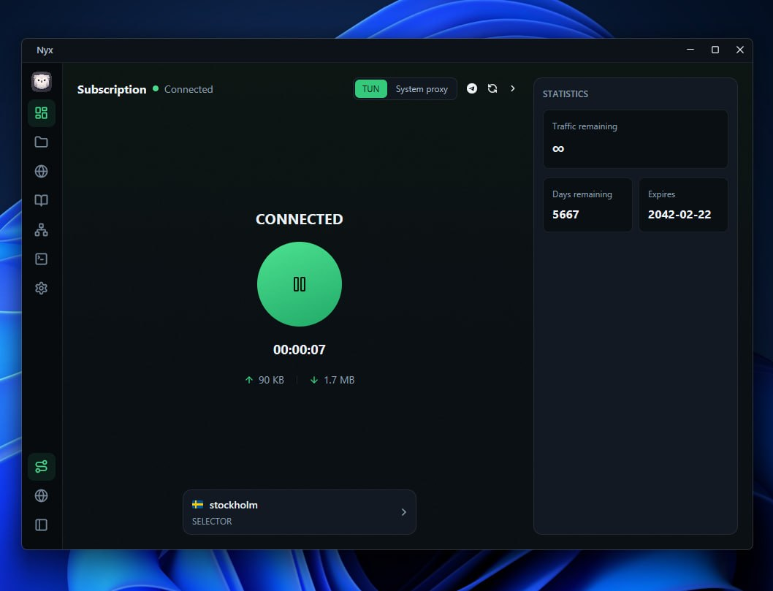Click the Subscription heading
This screenshot has width=773, height=591.
click(x=112, y=89)
